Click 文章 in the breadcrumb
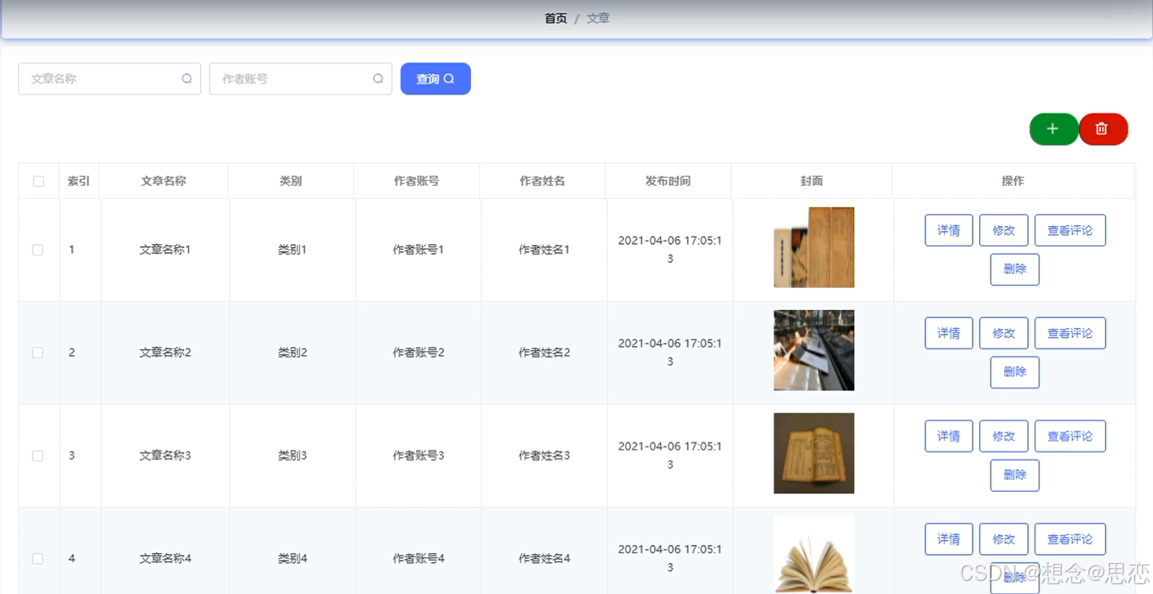 598,18
